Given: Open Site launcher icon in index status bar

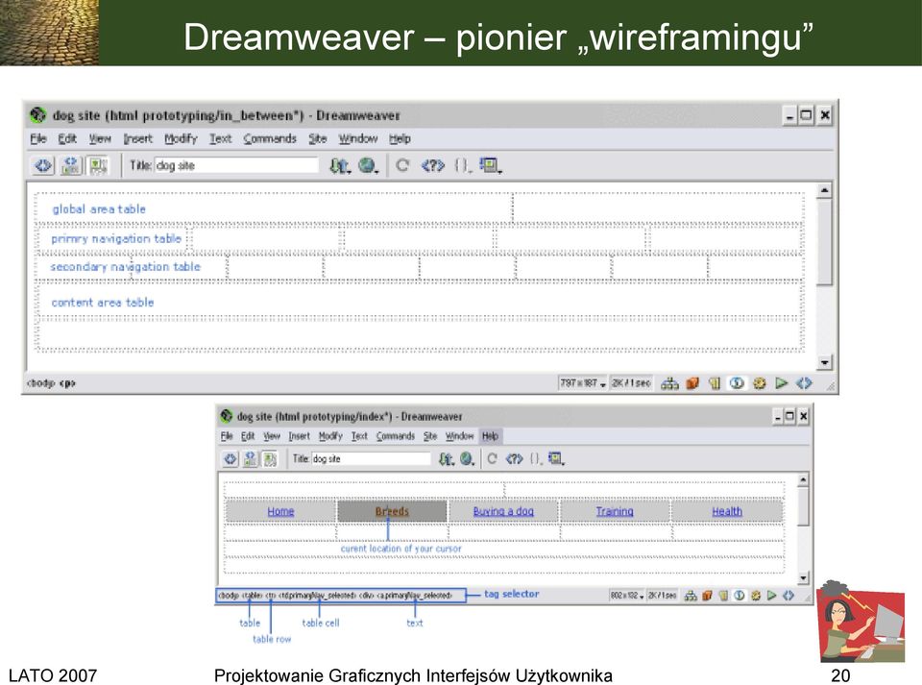Looking at the screenshot, I should pyautogui.click(x=691, y=596).
